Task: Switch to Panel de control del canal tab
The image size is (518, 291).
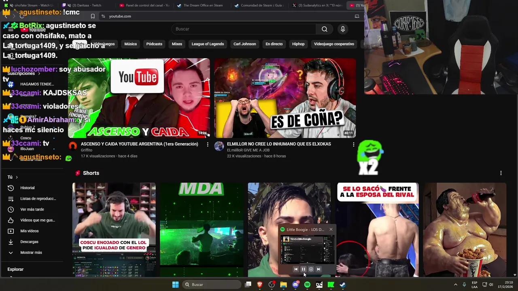Action: tap(144, 5)
